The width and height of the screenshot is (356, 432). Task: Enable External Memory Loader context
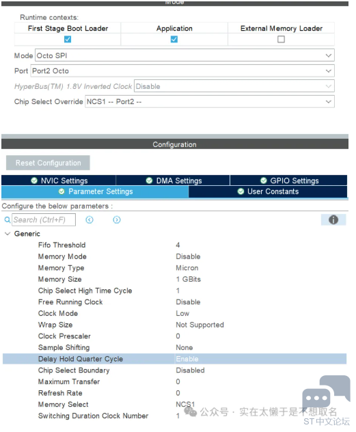coord(281,40)
